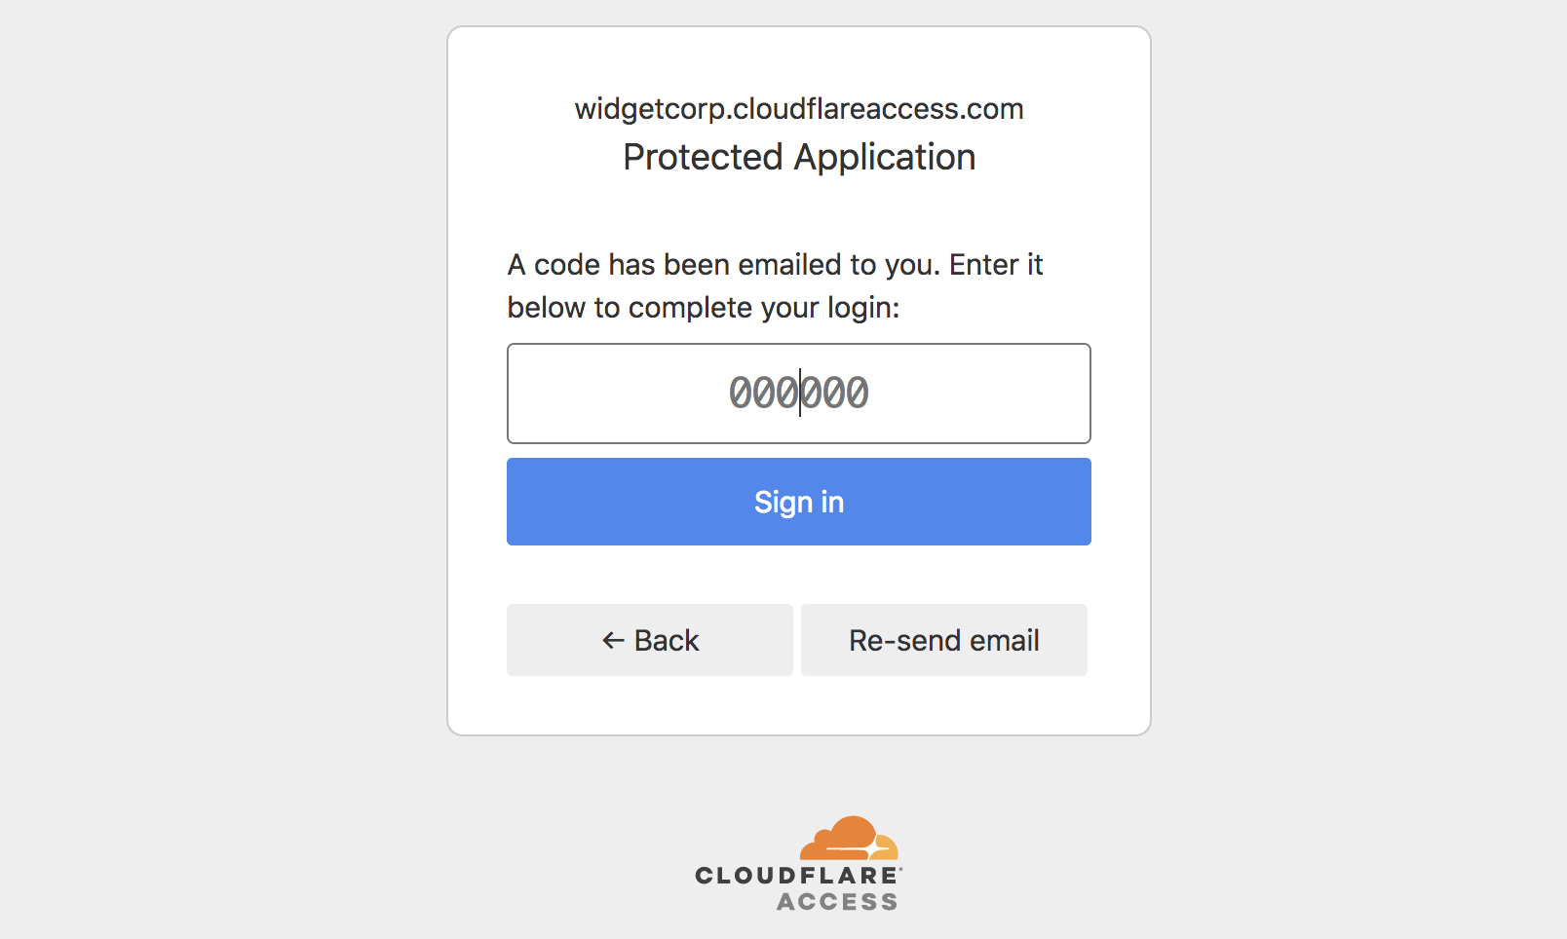Click the gray ACCESS text in the logo
Image resolution: width=1567 pixels, height=939 pixels.
pyautogui.click(x=836, y=902)
